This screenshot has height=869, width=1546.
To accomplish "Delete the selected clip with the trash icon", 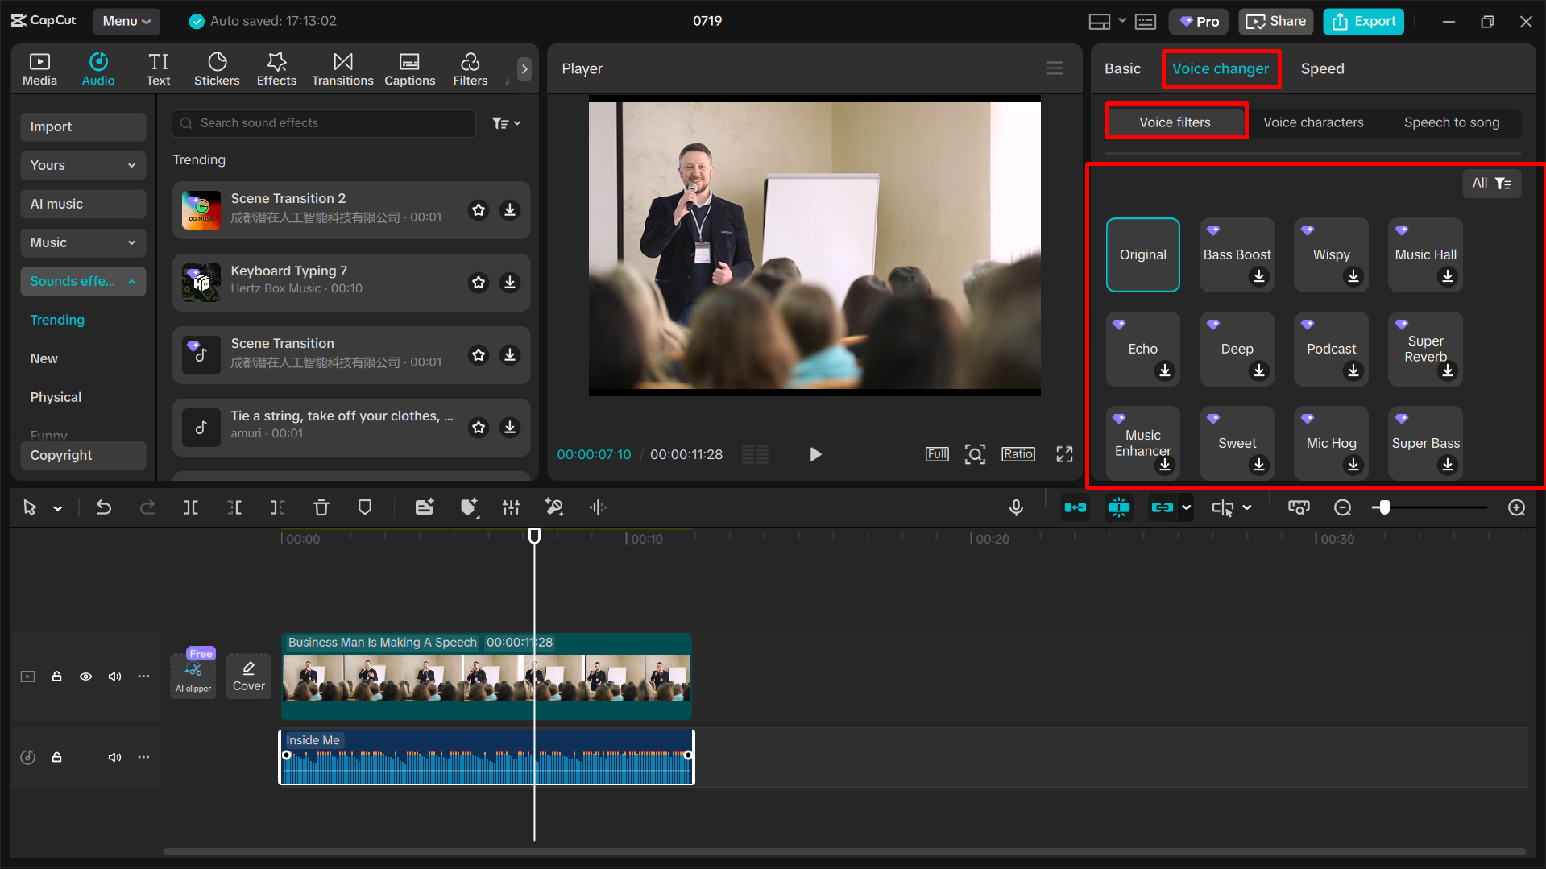I will [321, 507].
